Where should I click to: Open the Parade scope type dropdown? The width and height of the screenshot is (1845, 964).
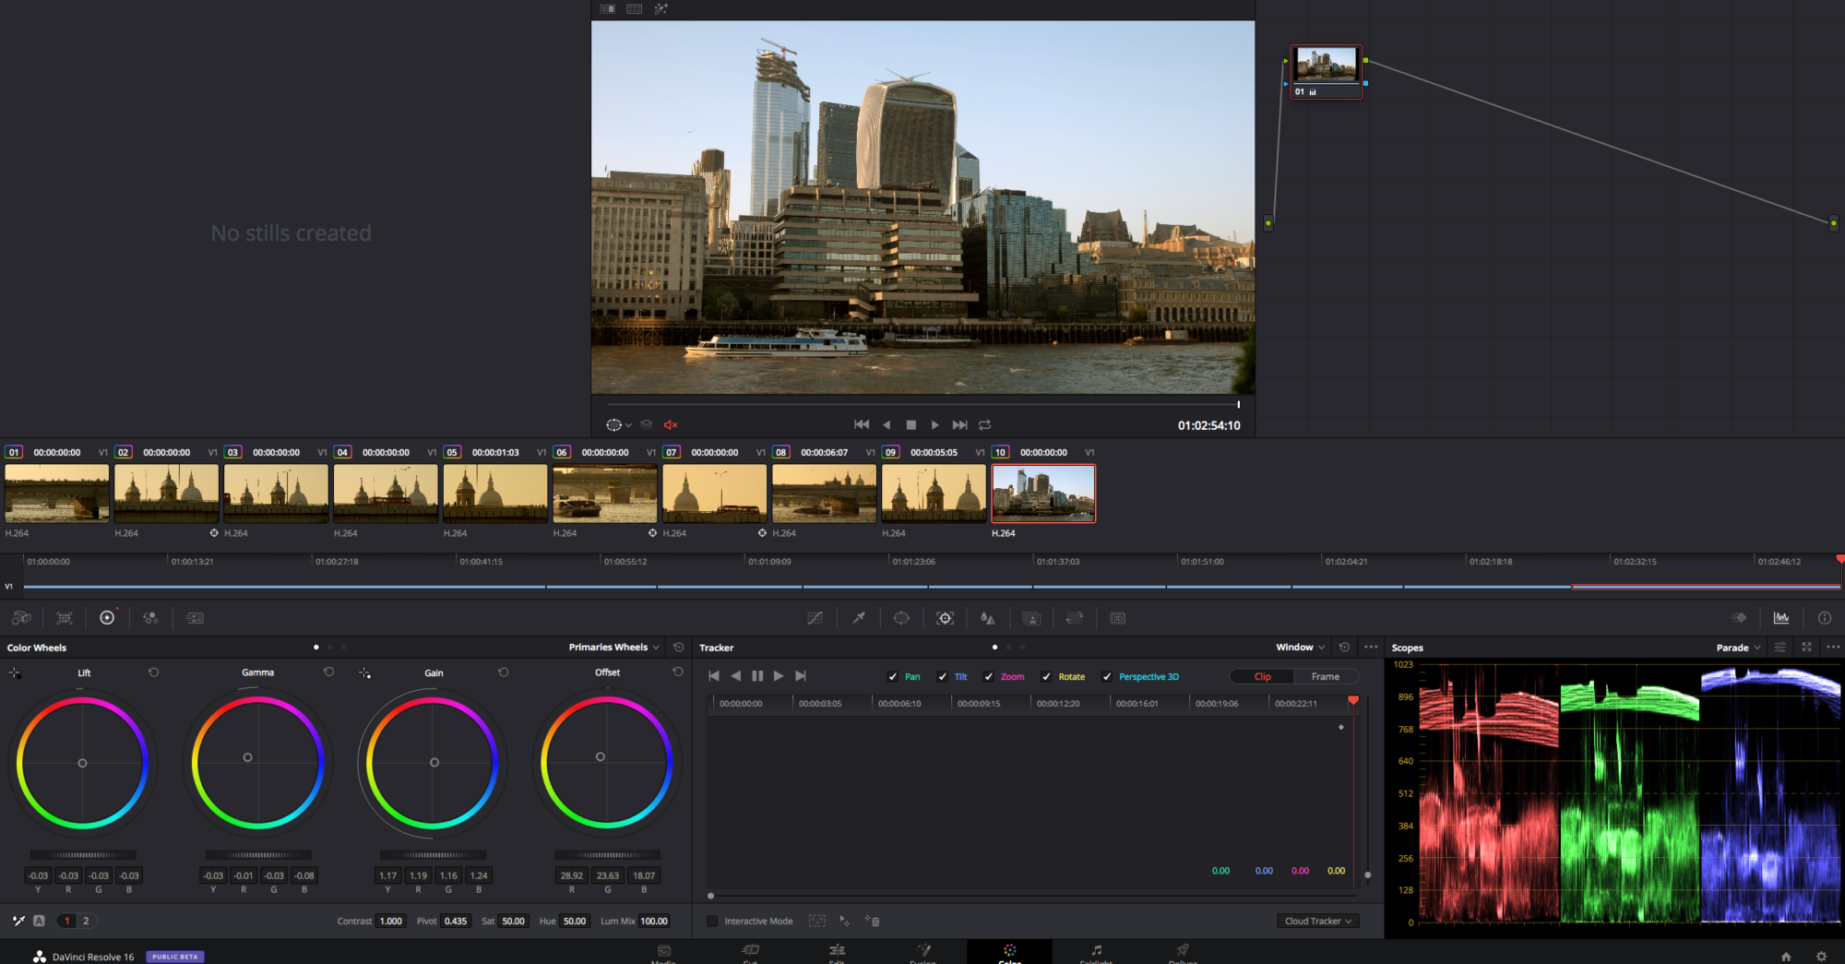pos(1738,648)
